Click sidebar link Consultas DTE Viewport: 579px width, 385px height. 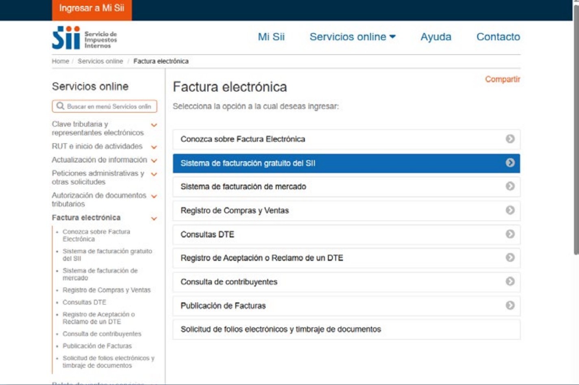click(84, 302)
